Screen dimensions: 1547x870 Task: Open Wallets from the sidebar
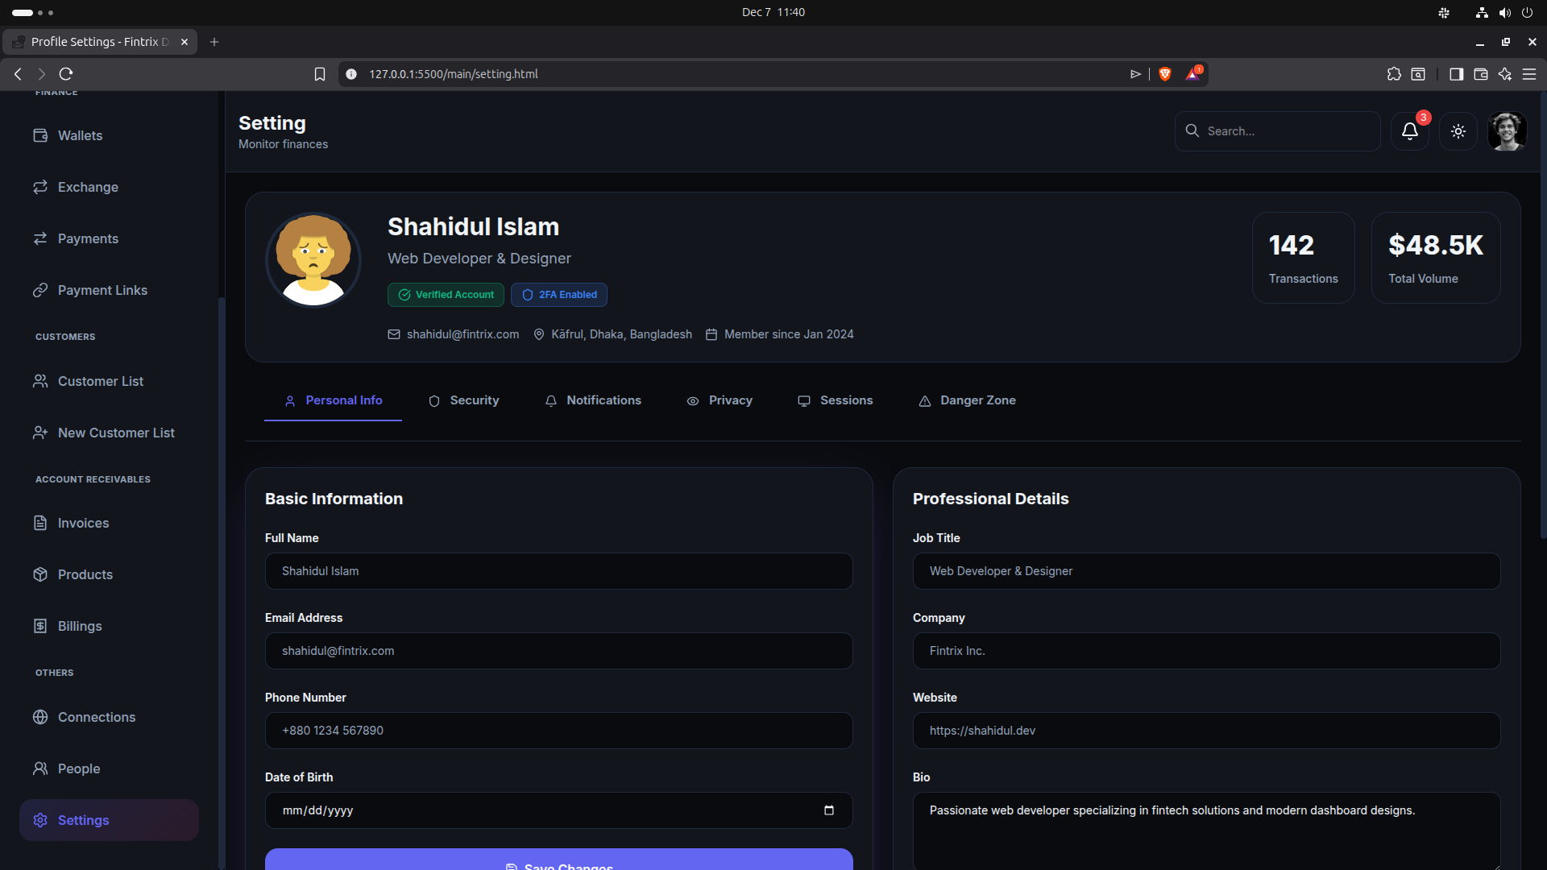pos(80,135)
